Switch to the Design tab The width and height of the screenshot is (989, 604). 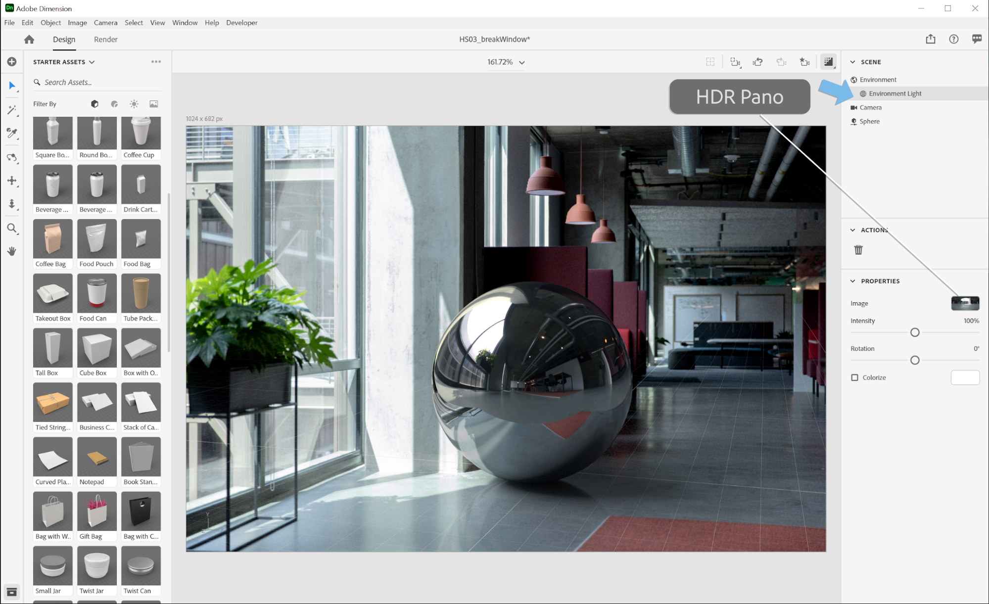64,39
